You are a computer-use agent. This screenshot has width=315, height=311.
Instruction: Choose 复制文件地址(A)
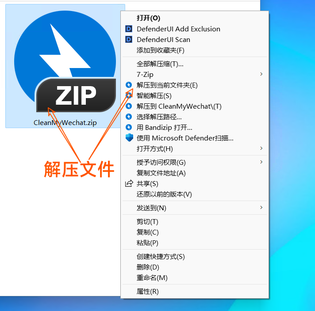pyautogui.click(x=195, y=173)
